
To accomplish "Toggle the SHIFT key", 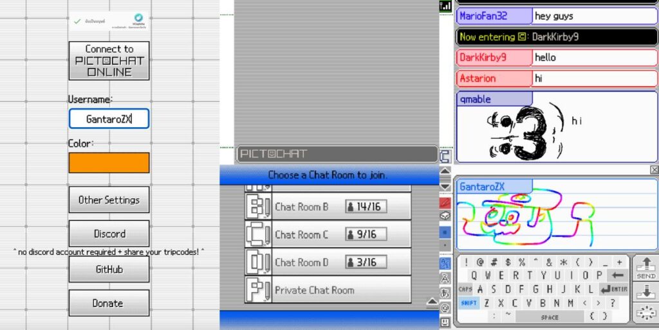I will click(x=469, y=303).
